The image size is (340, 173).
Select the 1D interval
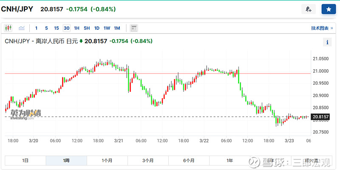coord(97,28)
